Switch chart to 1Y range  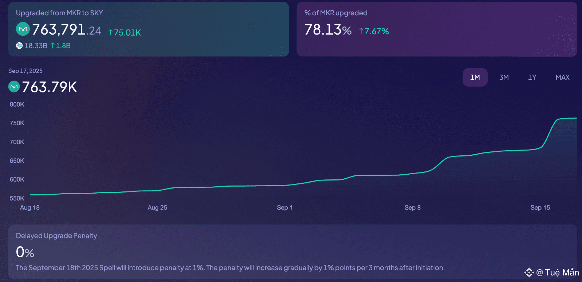(x=532, y=77)
